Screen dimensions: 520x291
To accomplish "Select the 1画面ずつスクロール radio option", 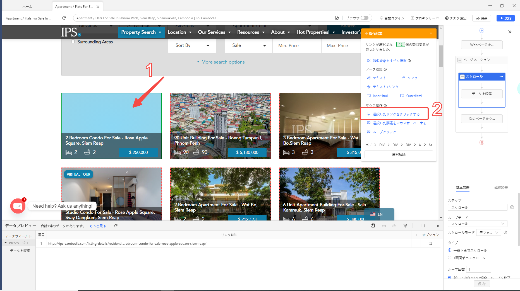I will [x=449, y=258].
